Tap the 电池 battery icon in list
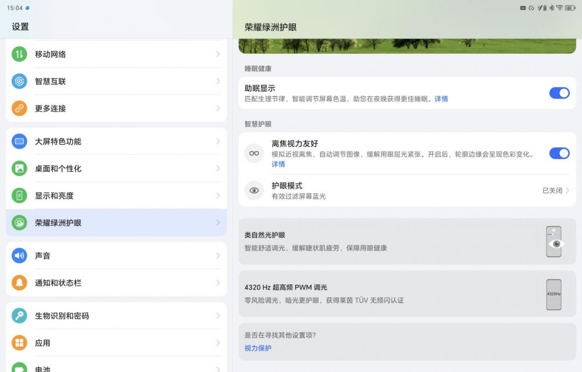This screenshot has width=582, height=372. click(x=19, y=367)
